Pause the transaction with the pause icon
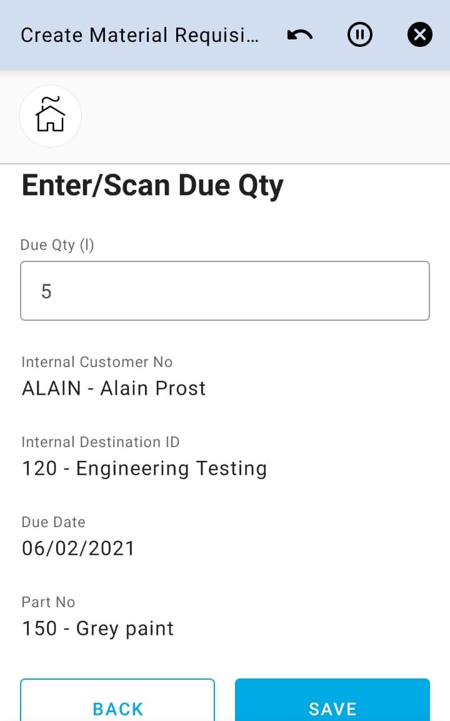Viewport: 450px width, 721px height. [x=360, y=35]
